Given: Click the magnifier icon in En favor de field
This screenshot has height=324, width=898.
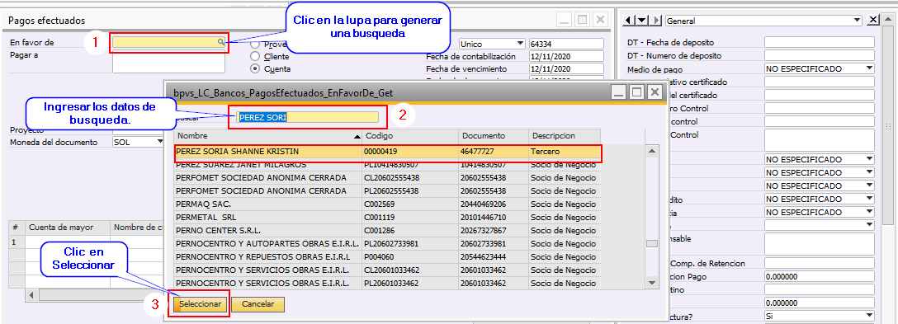Looking at the screenshot, I should click(x=220, y=42).
